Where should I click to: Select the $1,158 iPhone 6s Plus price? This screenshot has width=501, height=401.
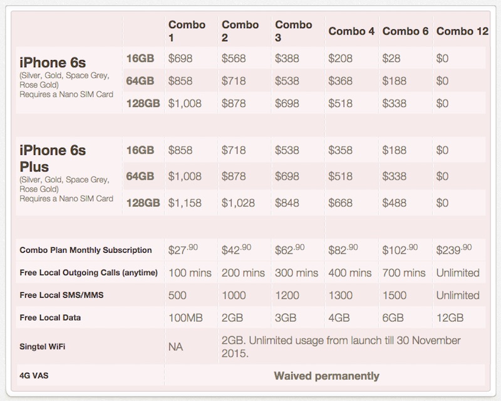click(x=187, y=203)
